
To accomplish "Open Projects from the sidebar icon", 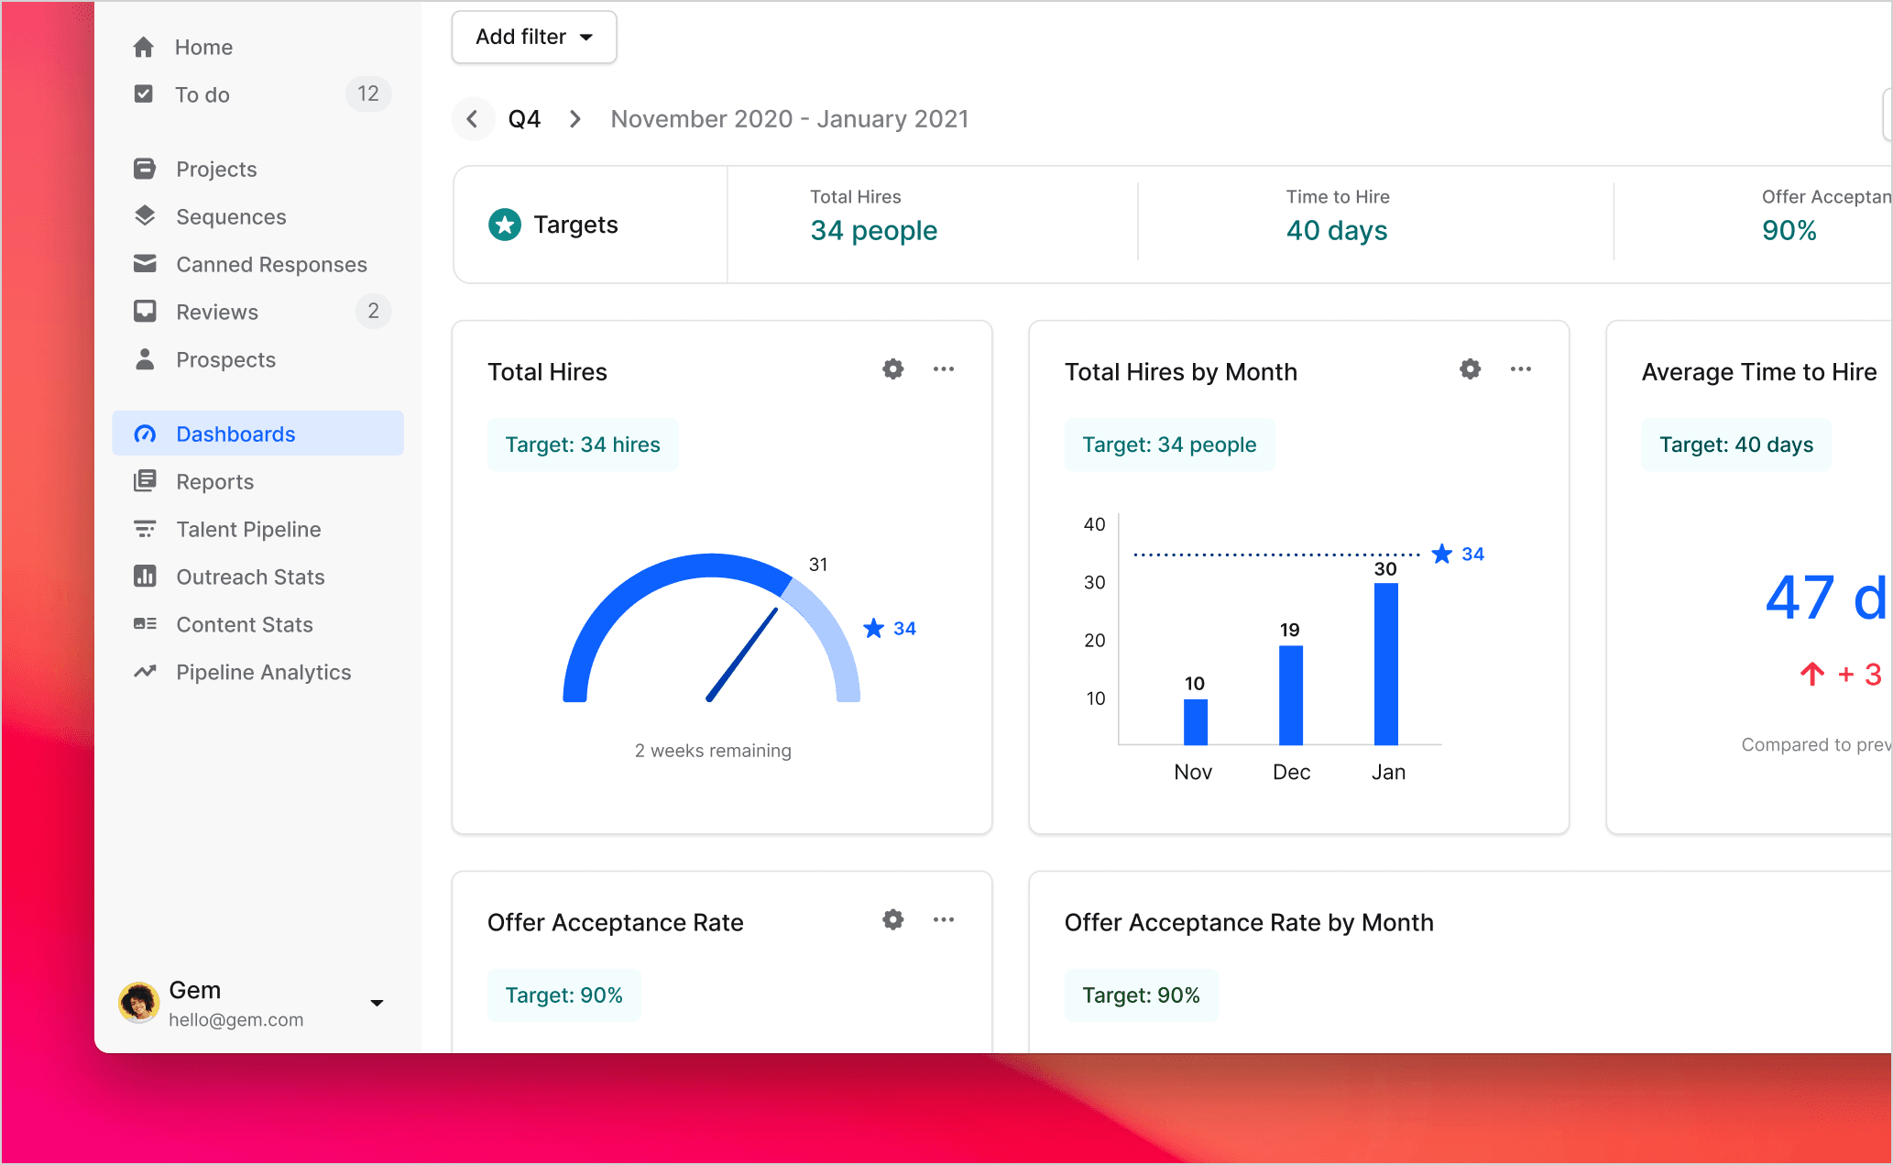I will pyautogui.click(x=145, y=169).
